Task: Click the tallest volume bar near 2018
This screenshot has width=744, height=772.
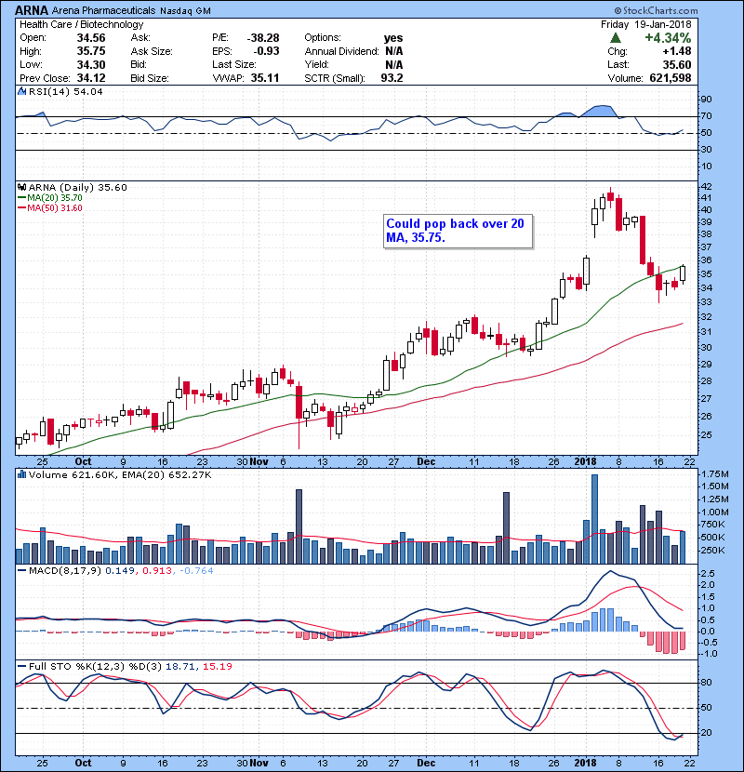Action: [594, 519]
